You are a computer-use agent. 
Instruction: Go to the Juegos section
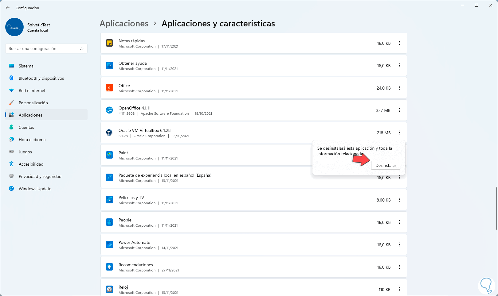click(x=46, y=152)
